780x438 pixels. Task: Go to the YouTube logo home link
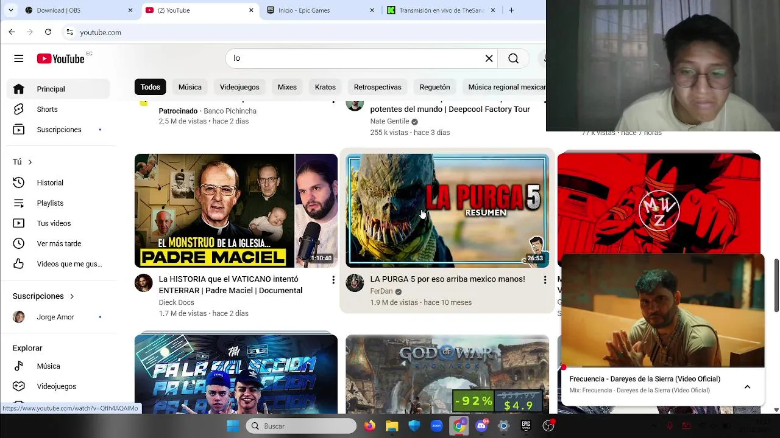click(60, 58)
